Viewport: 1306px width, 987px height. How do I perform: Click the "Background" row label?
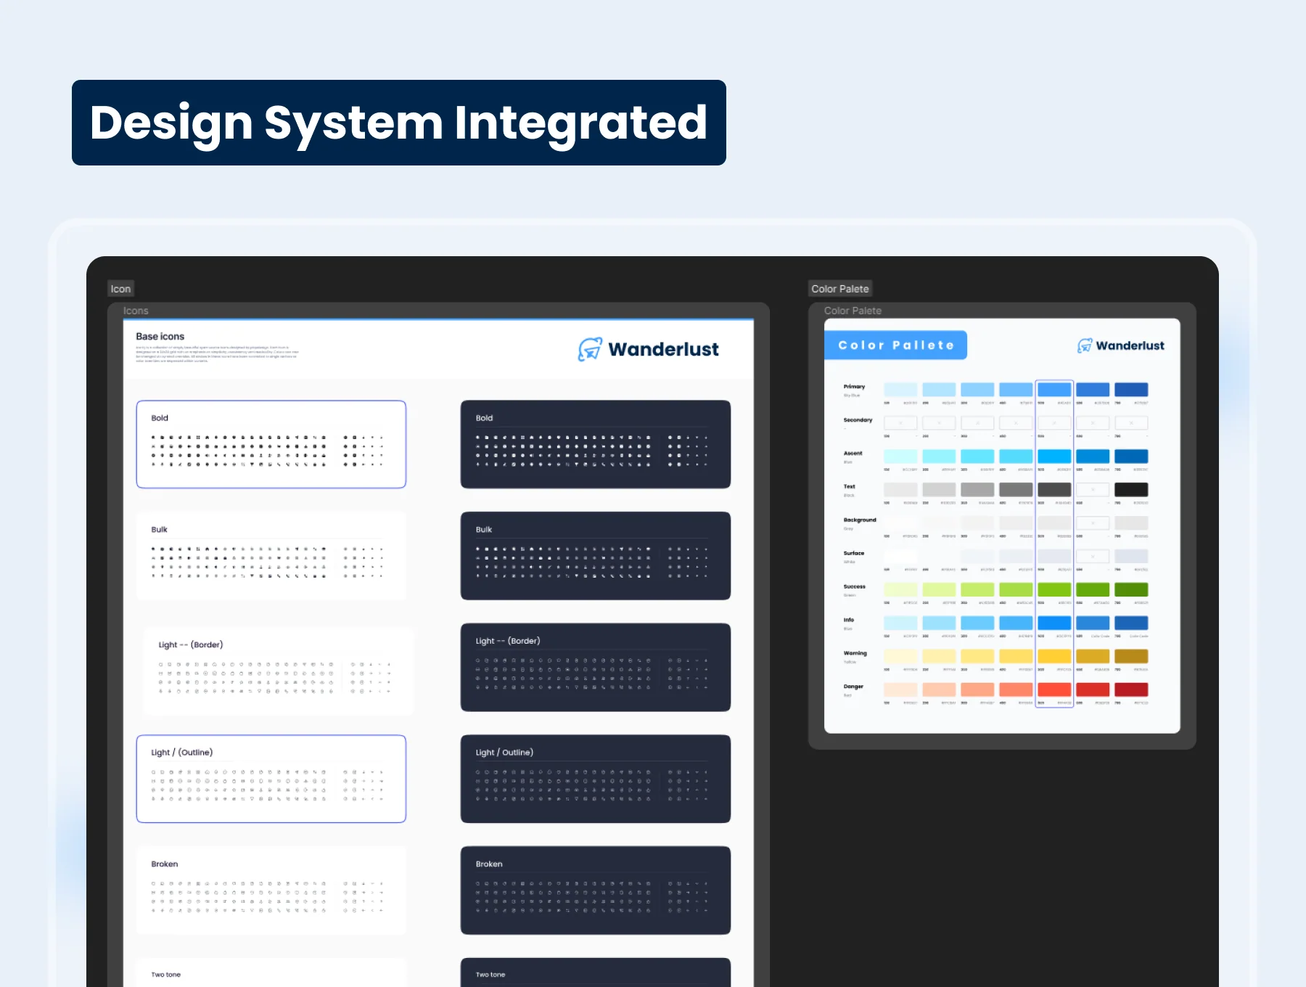click(860, 520)
